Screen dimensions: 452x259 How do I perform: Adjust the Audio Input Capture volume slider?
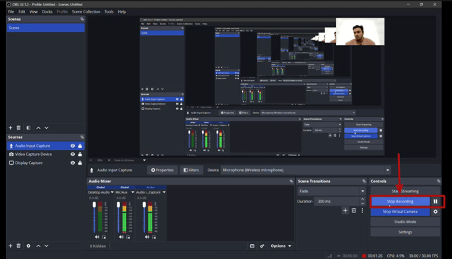[x=144, y=217]
